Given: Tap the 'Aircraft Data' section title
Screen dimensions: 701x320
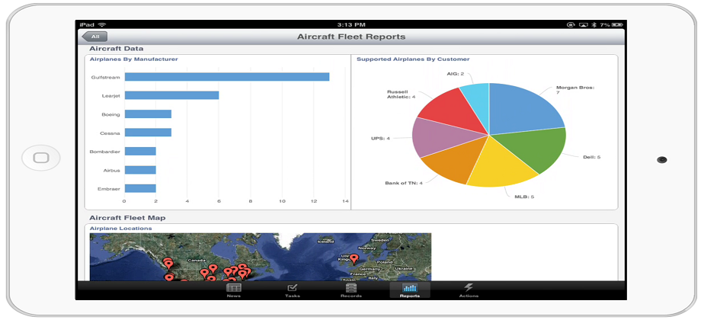Looking at the screenshot, I should coord(117,48).
